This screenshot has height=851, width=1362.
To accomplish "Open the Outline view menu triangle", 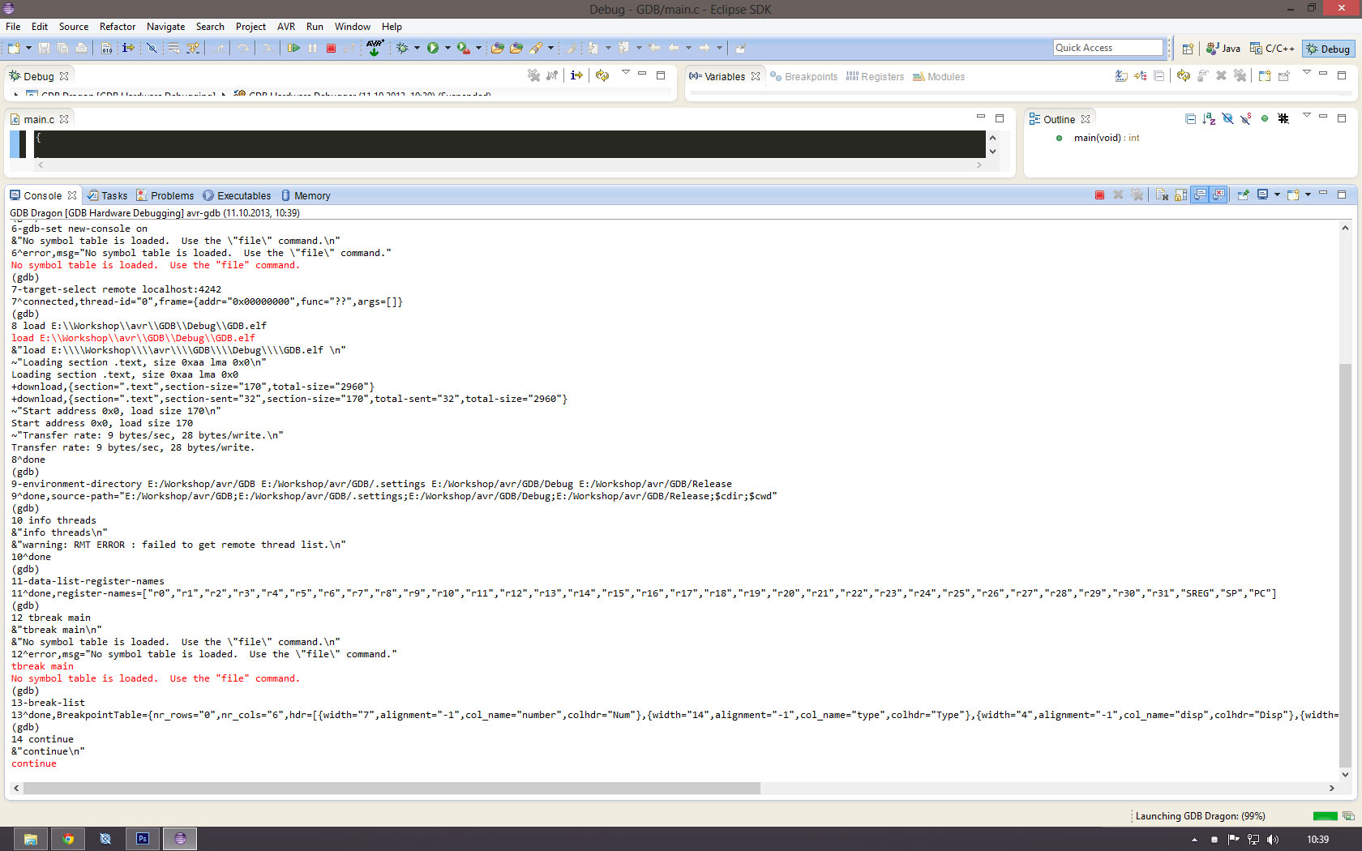I will pos(1306,116).
